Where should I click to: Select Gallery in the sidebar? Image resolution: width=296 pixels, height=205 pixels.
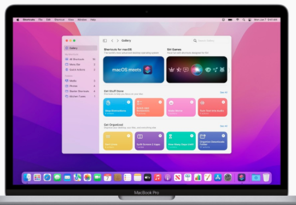(x=80, y=48)
